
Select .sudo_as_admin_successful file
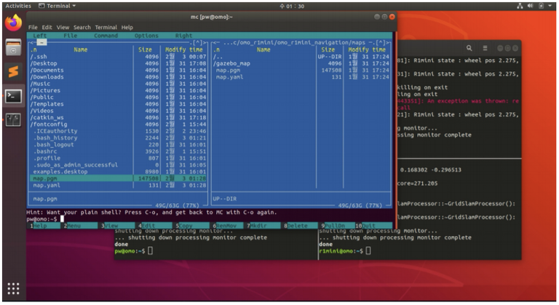pos(75,165)
